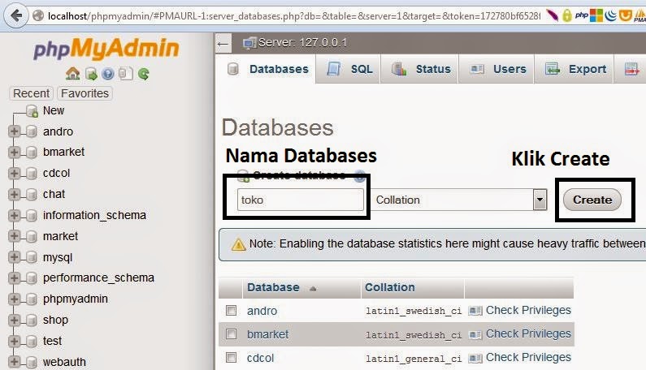Show Recent tables list
Viewport: 646px width, 370px height.
click(32, 93)
